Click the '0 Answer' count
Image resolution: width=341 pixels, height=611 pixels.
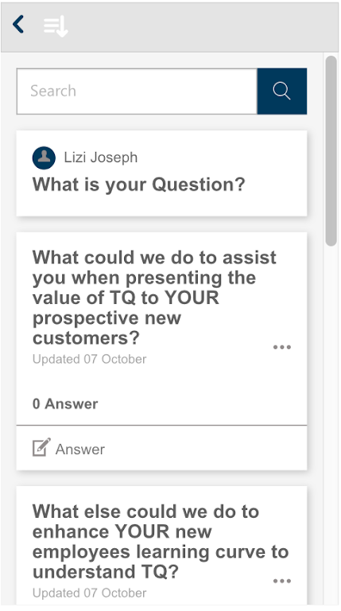click(65, 403)
